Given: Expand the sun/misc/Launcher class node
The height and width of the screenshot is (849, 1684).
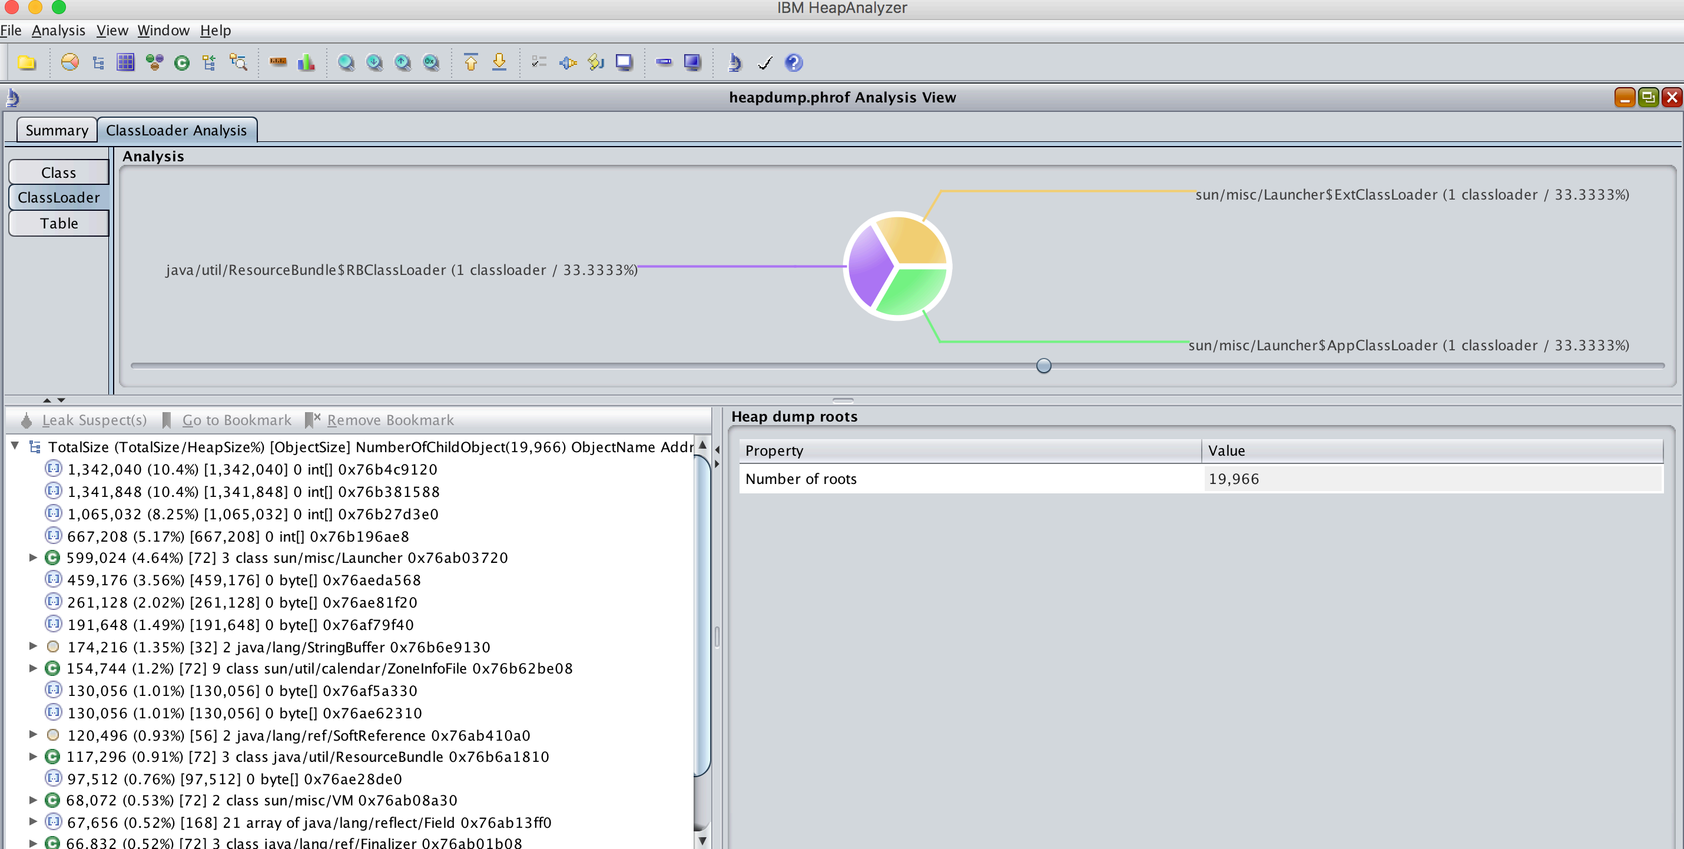Looking at the screenshot, I should click(33, 558).
